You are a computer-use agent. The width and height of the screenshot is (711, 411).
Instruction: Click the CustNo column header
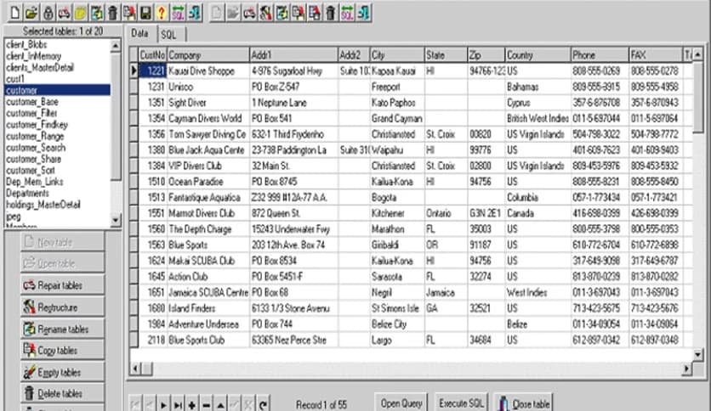[152, 55]
